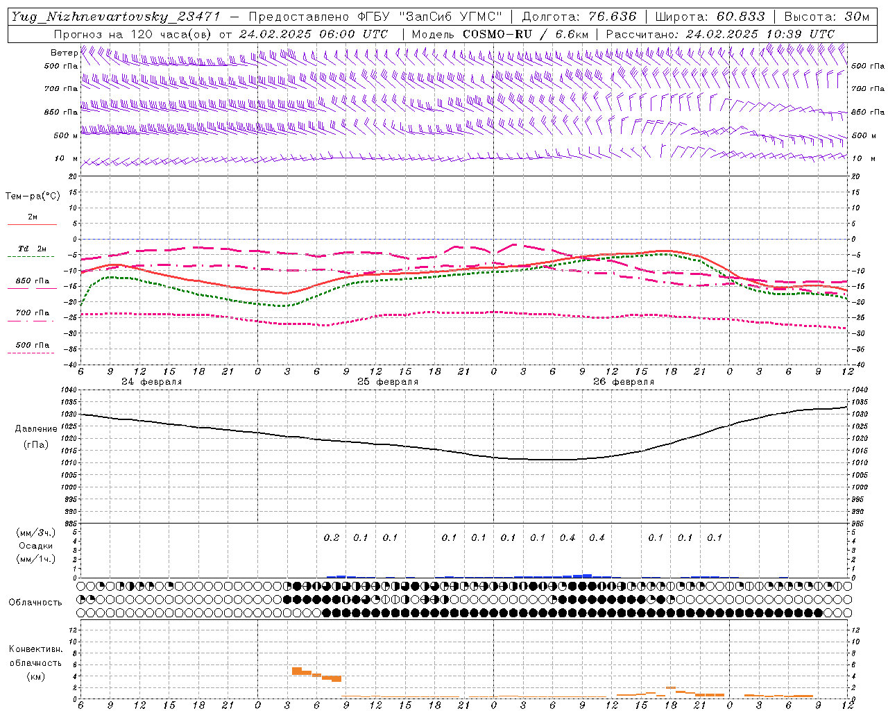This screenshot has height=711, width=888.
Task: Select the Долгота: 76.636 longitude value
Action: coord(579,17)
